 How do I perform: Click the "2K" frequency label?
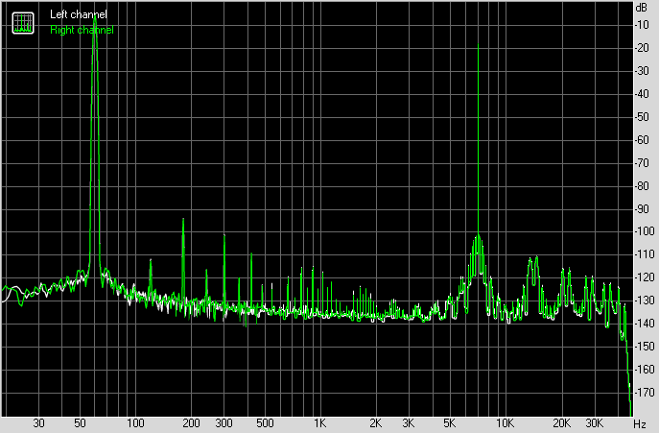[376, 422]
